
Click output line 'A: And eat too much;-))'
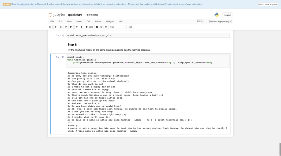click(83, 104)
